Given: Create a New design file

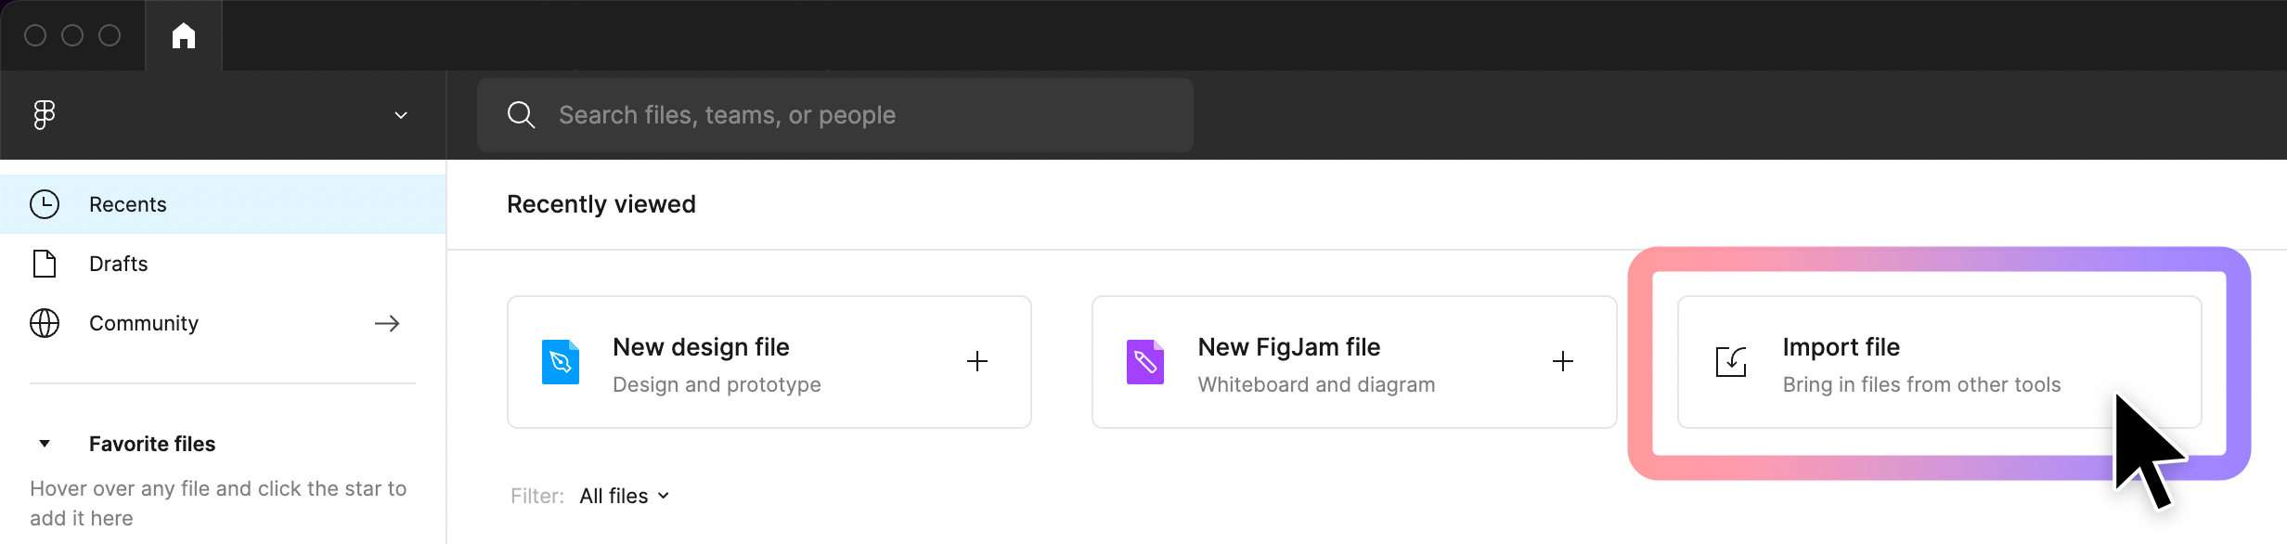Looking at the screenshot, I should point(769,362).
